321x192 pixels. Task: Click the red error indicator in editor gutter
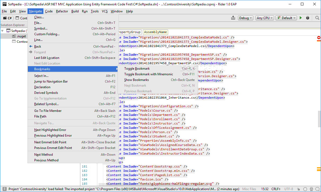point(319,38)
